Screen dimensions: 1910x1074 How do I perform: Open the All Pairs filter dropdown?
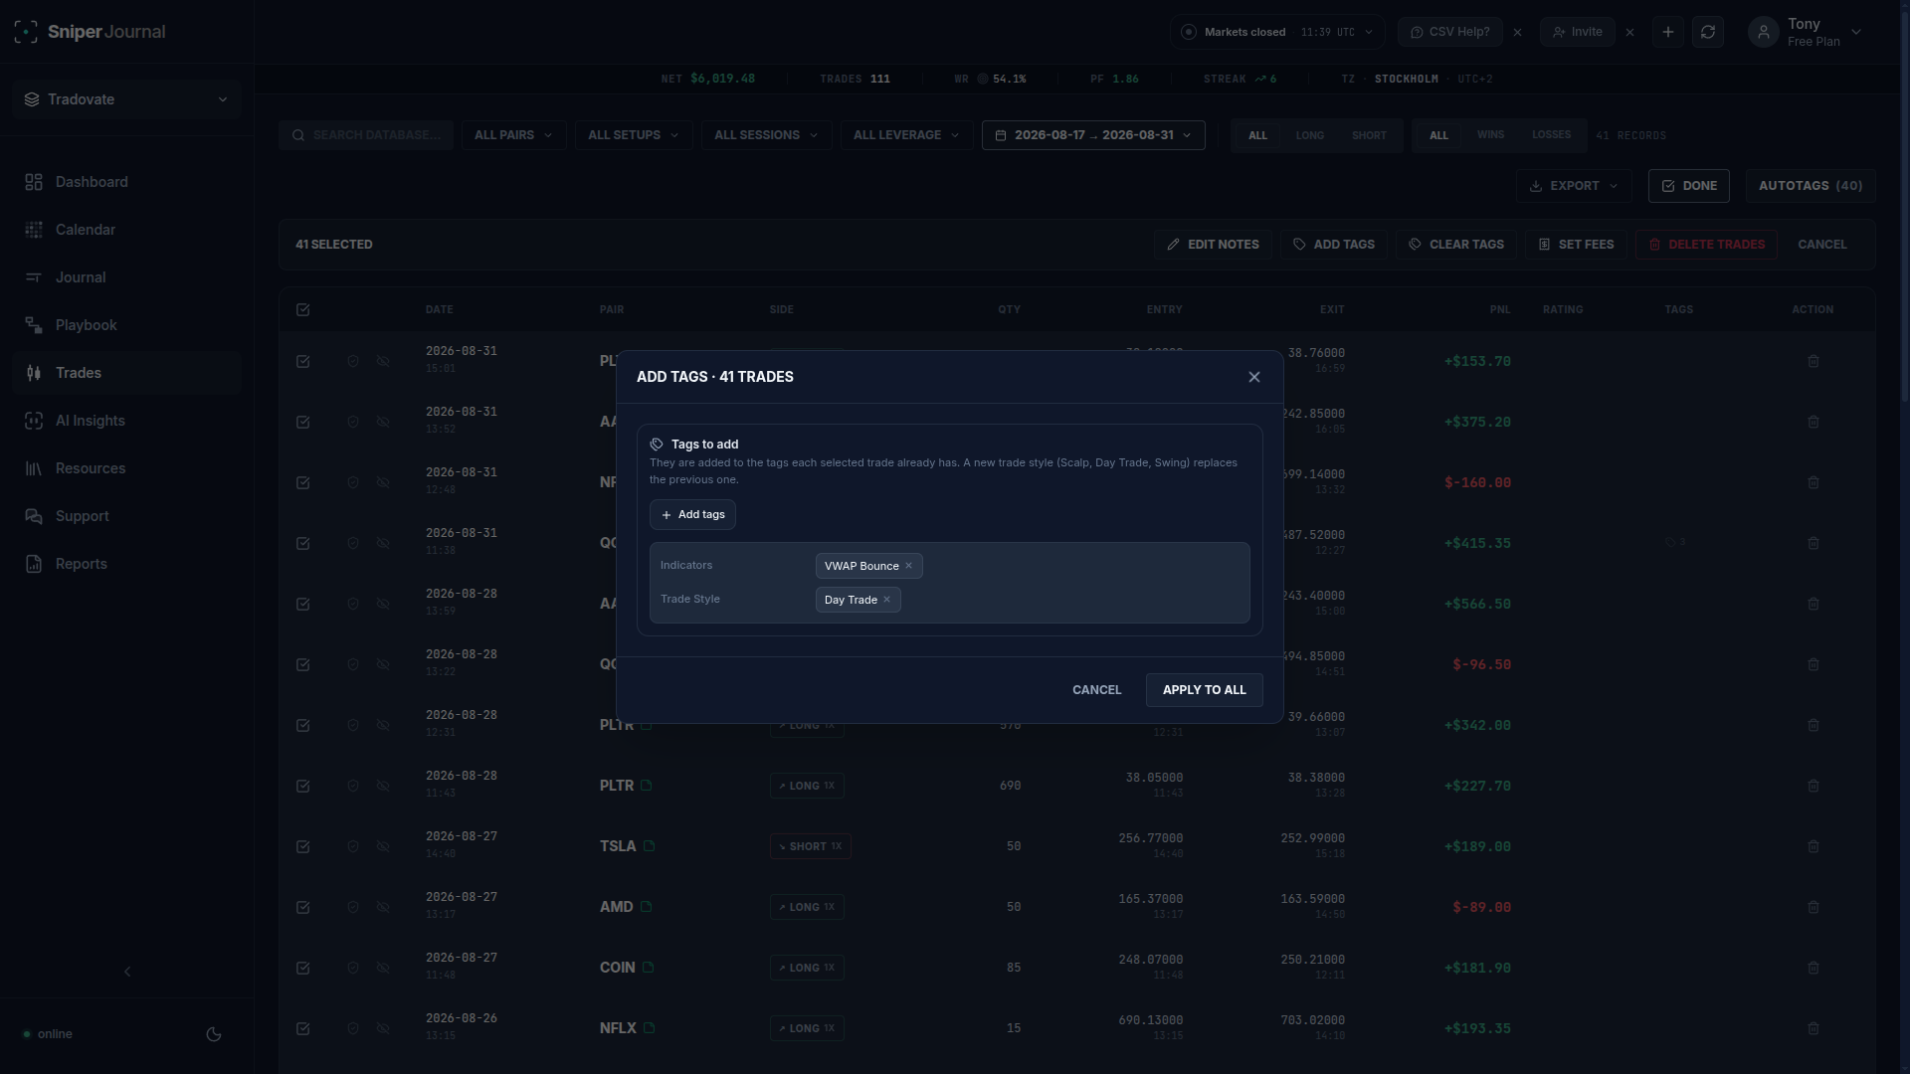pyautogui.click(x=513, y=135)
